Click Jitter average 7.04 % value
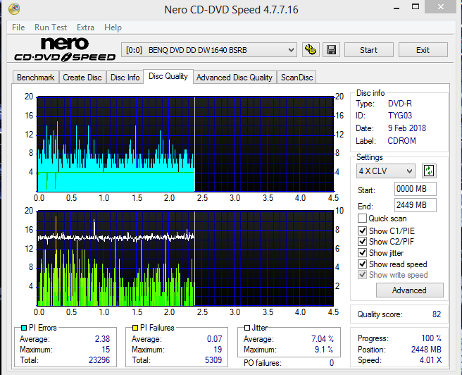This screenshot has height=375, width=462. click(x=323, y=339)
